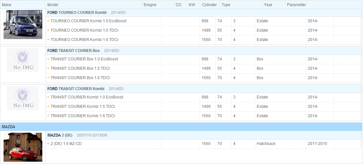363x164 pixels.
Task: Click the Model column header
Action: click(53, 5)
